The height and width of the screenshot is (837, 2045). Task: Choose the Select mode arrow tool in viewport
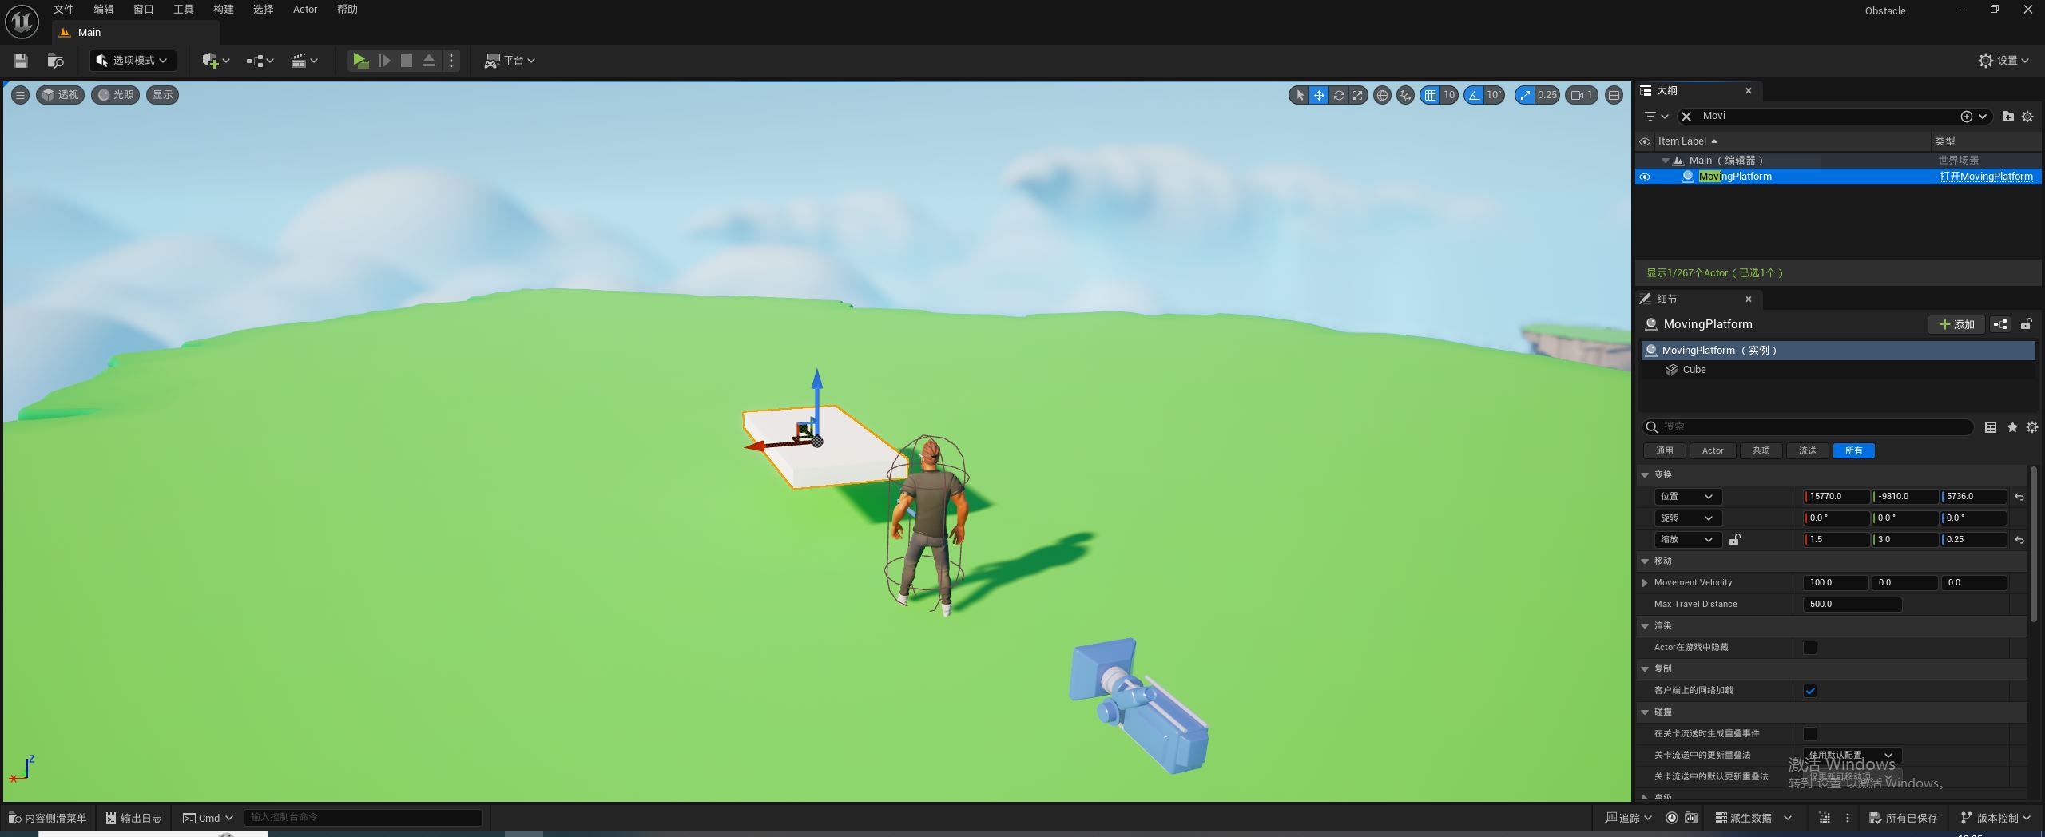[1300, 95]
